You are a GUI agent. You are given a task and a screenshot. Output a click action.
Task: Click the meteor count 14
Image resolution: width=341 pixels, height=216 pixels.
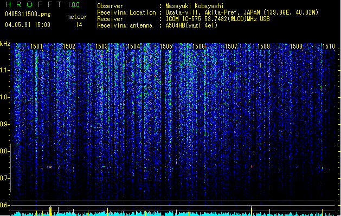(79, 25)
